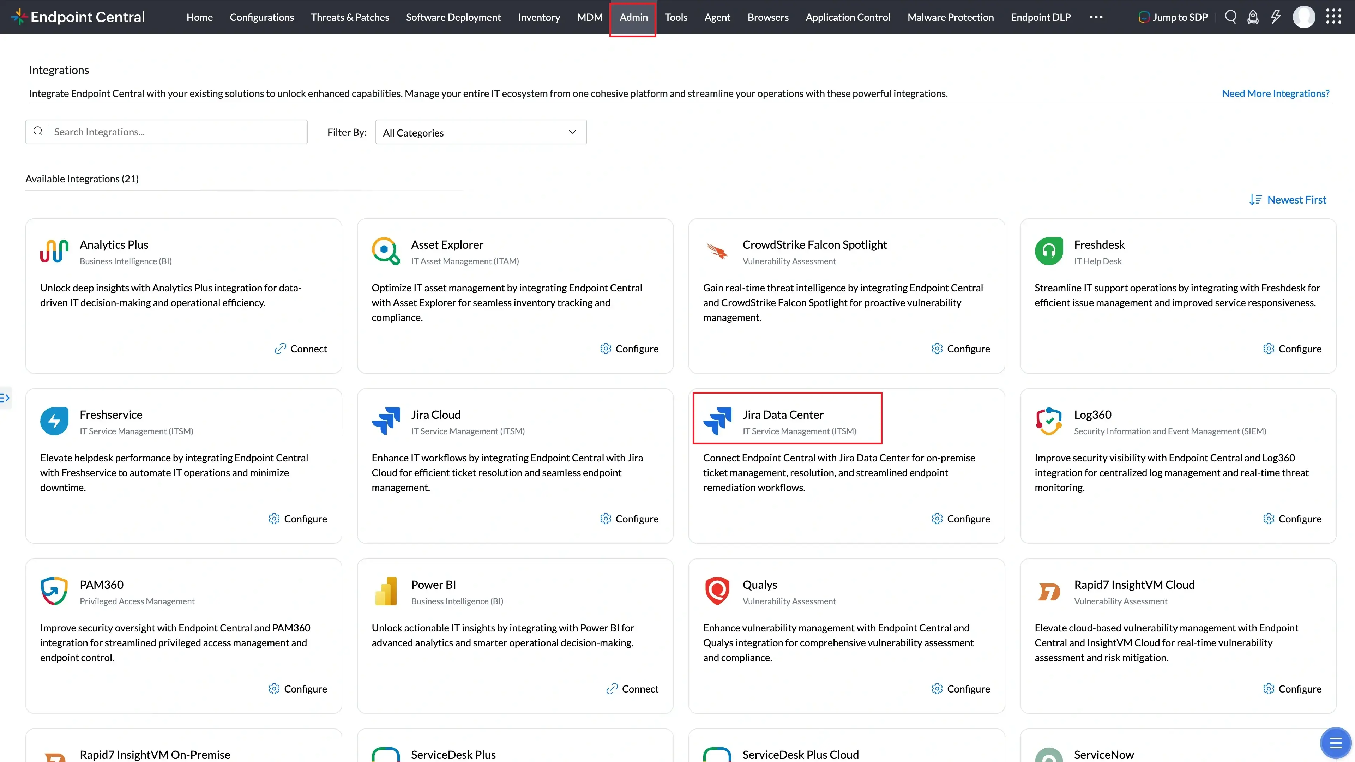Click Configure on Rapid7 InsightVM Cloud card
The width and height of the screenshot is (1355, 762).
(x=1292, y=689)
